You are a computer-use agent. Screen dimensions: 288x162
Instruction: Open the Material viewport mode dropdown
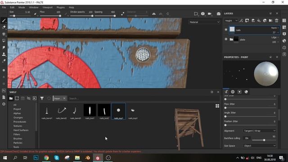204,22
